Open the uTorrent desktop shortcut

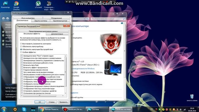coord(38,5)
